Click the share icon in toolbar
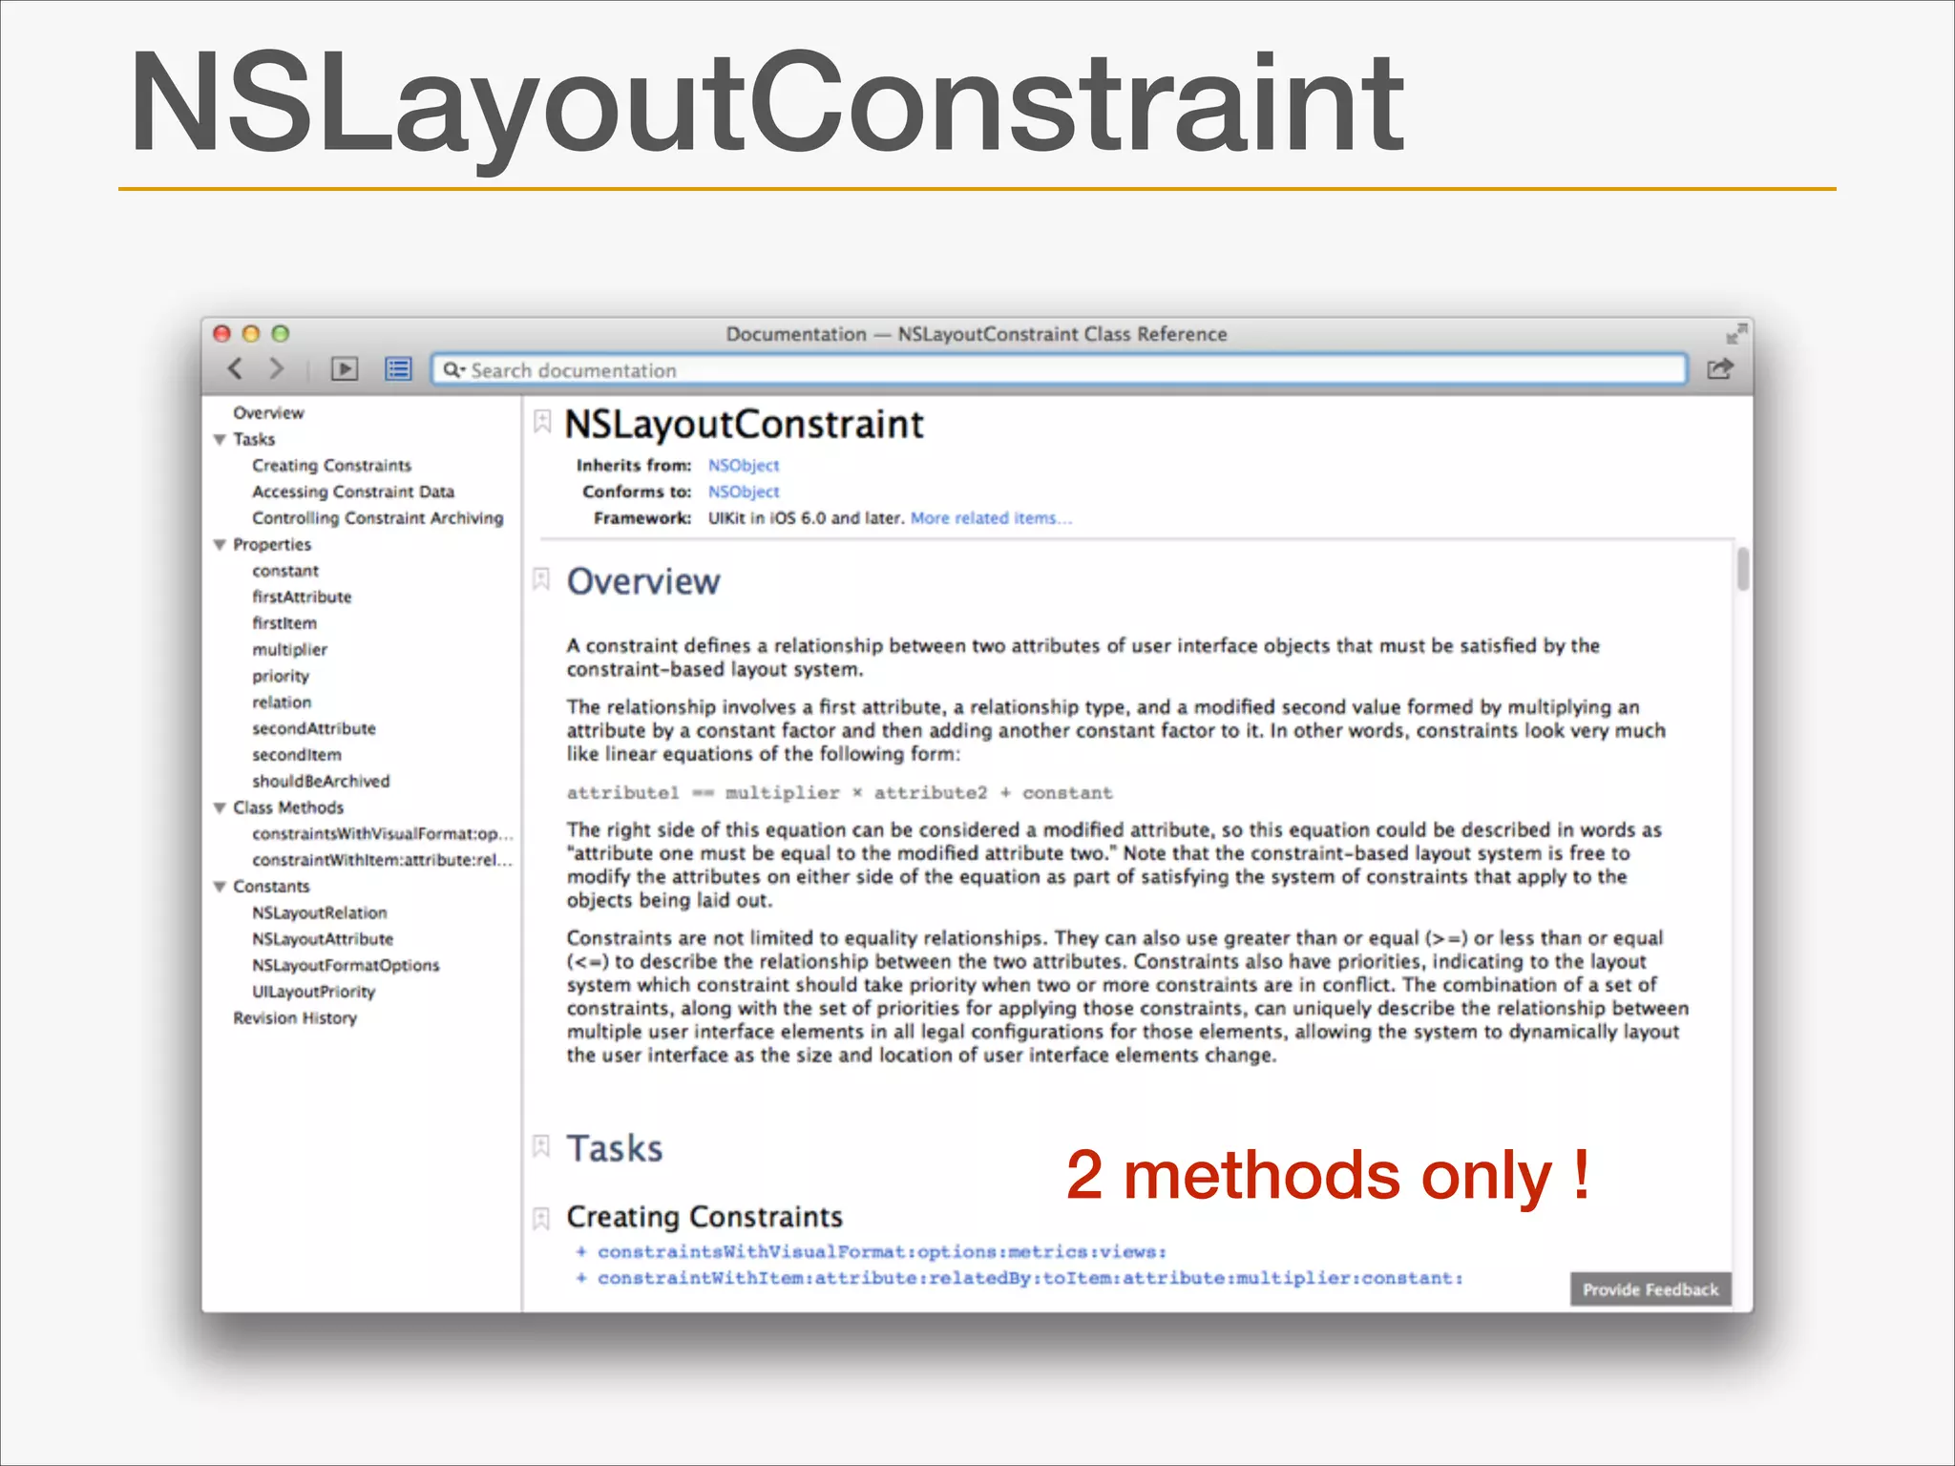The image size is (1955, 1466). (1720, 368)
